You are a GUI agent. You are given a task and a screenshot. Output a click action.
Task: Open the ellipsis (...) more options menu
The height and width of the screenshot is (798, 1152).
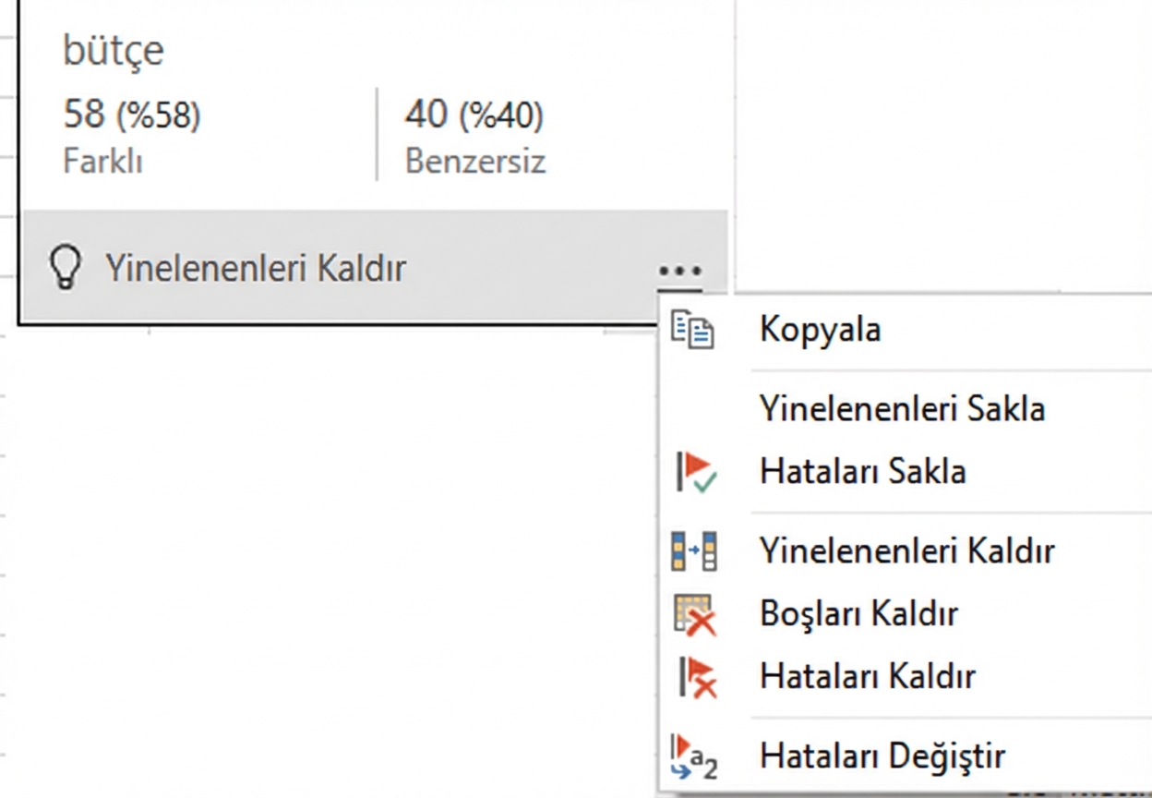coord(679,270)
